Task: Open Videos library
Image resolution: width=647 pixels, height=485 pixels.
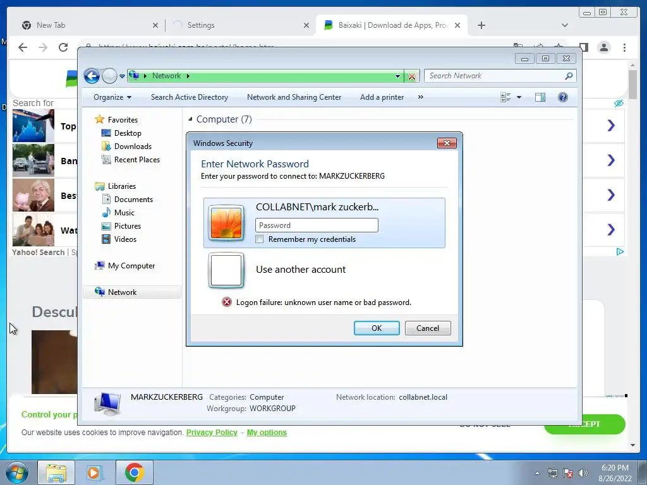Action: [125, 239]
